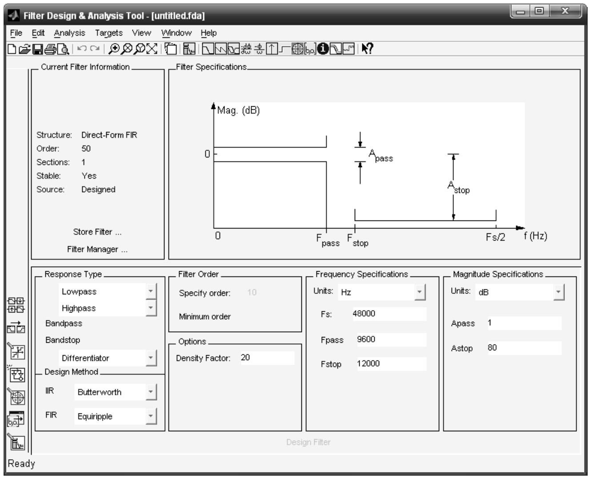This screenshot has height=477, width=589.
Task: Click the What's This help pointer icon
Action: pyautogui.click(x=367, y=49)
